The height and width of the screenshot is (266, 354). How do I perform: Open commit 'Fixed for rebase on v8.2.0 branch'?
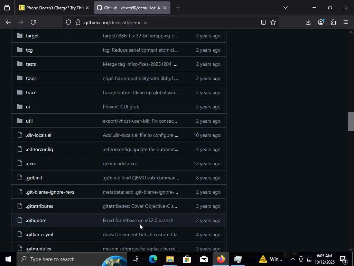pyautogui.click(x=138, y=220)
